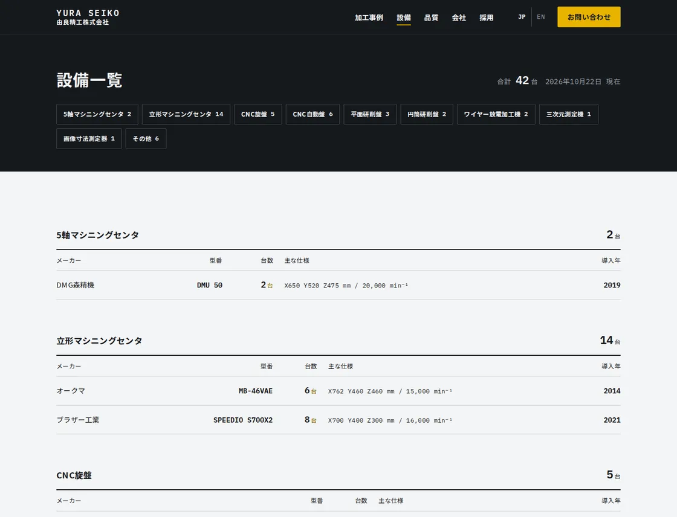Open the 設備 navigation item
The width and height of the screenshot is (677, 517).
(404, 18)
